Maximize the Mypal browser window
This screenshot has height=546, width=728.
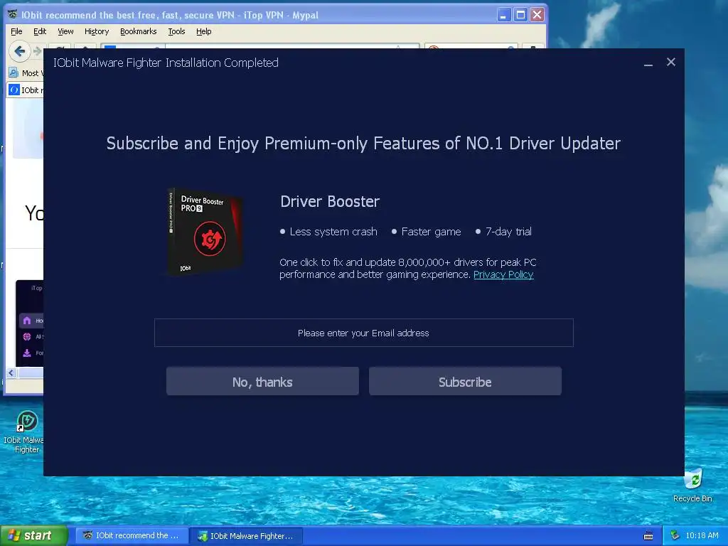(520, 15)
